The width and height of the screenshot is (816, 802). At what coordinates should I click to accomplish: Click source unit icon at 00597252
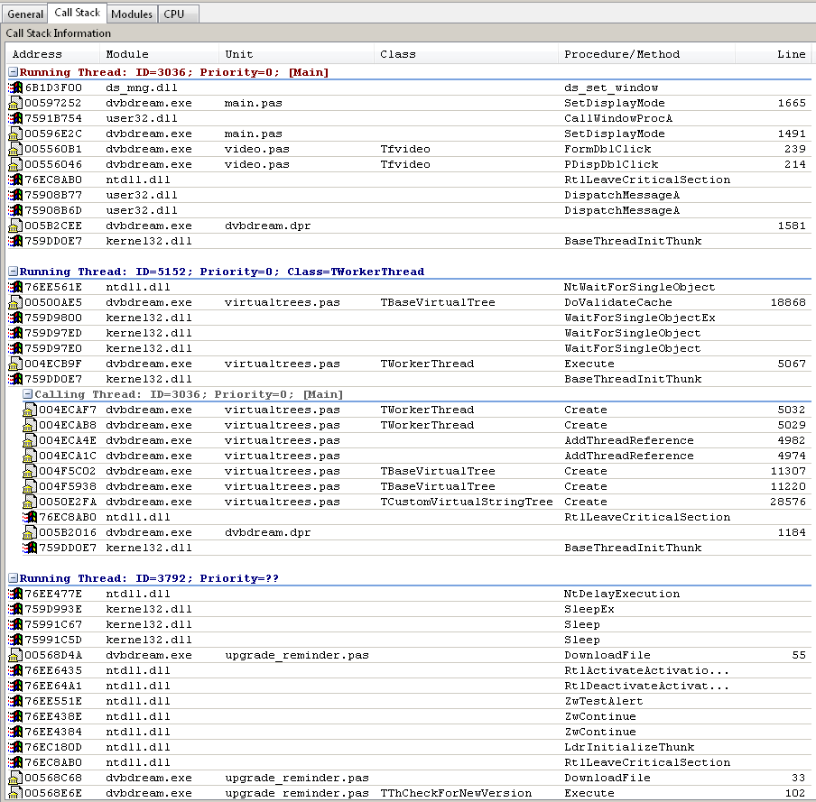(15, 103)
